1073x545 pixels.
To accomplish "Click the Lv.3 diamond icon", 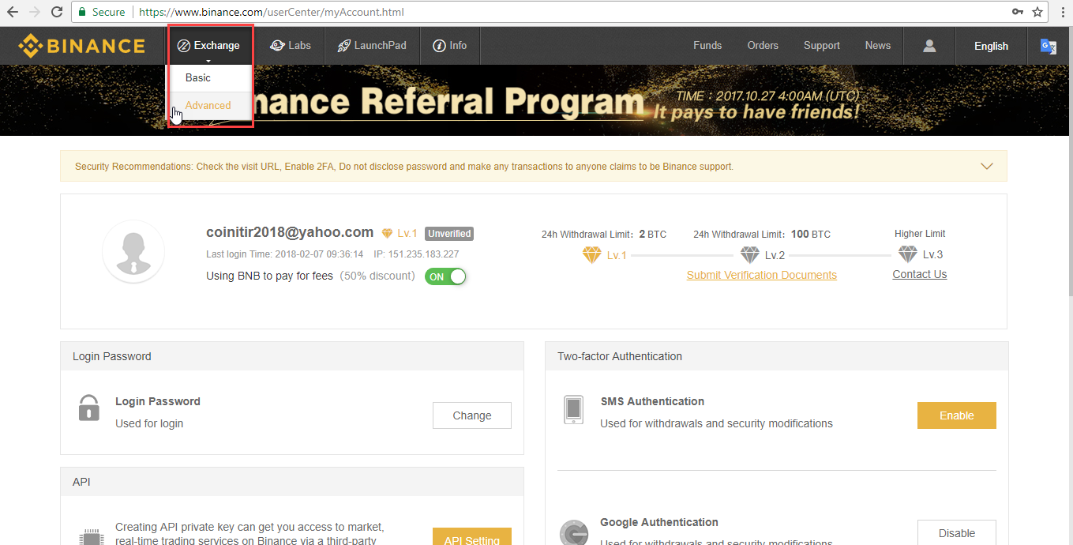I will [x=908, y=254].
